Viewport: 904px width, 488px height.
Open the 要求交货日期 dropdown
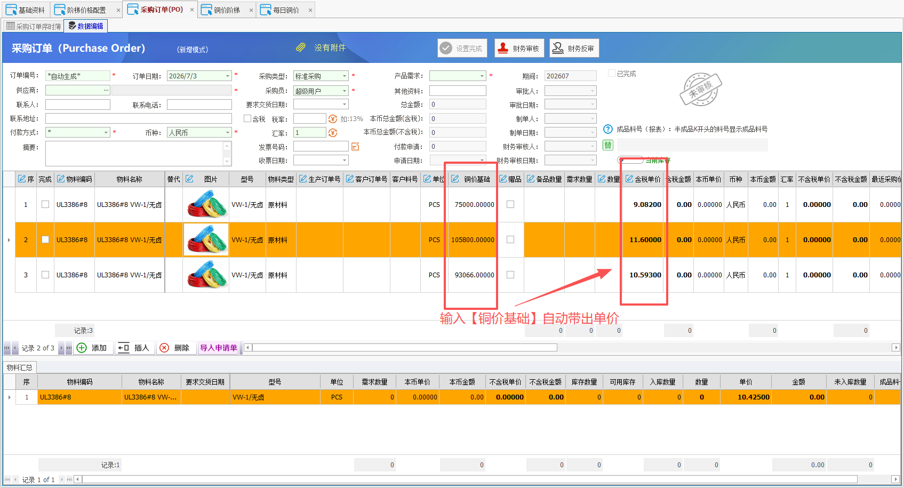coord(345,105)
